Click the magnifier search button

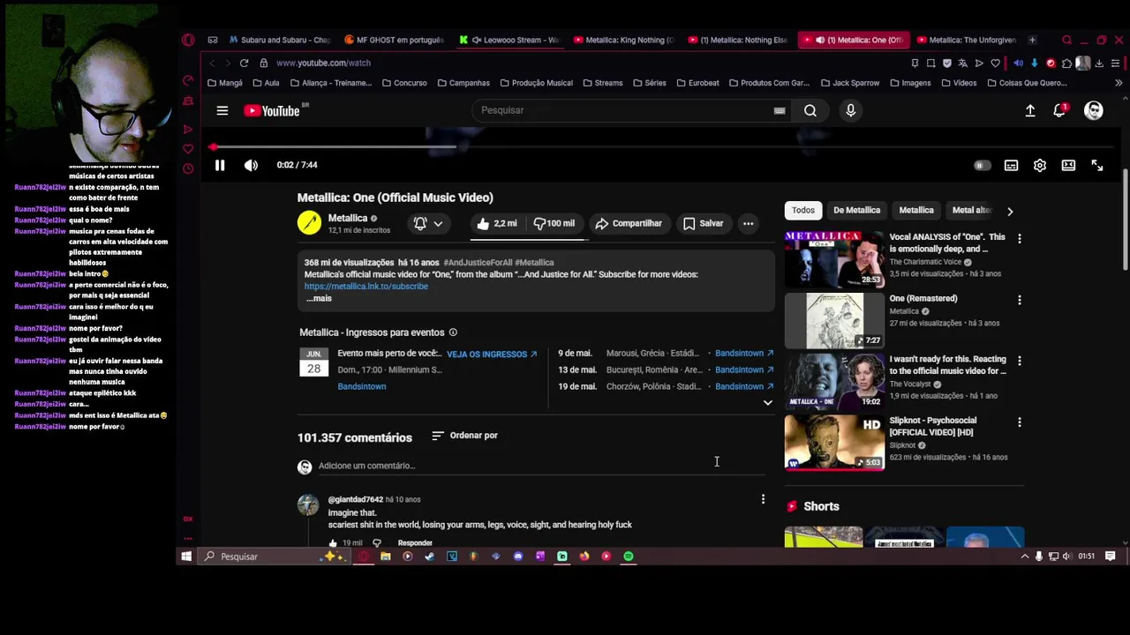(x=810, y=110)
